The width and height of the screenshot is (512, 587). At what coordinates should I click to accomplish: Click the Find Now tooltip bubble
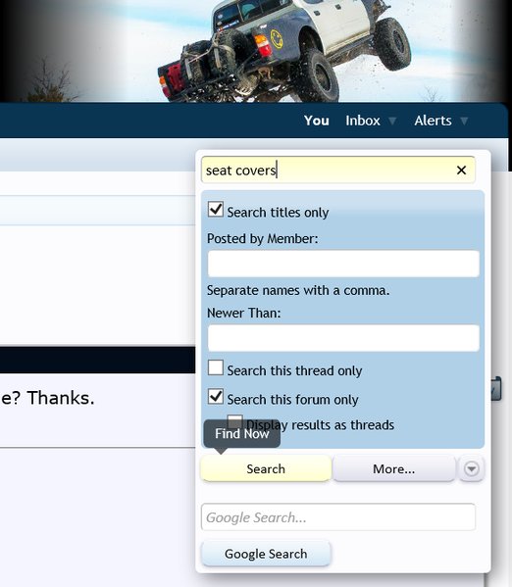[242, 434]
